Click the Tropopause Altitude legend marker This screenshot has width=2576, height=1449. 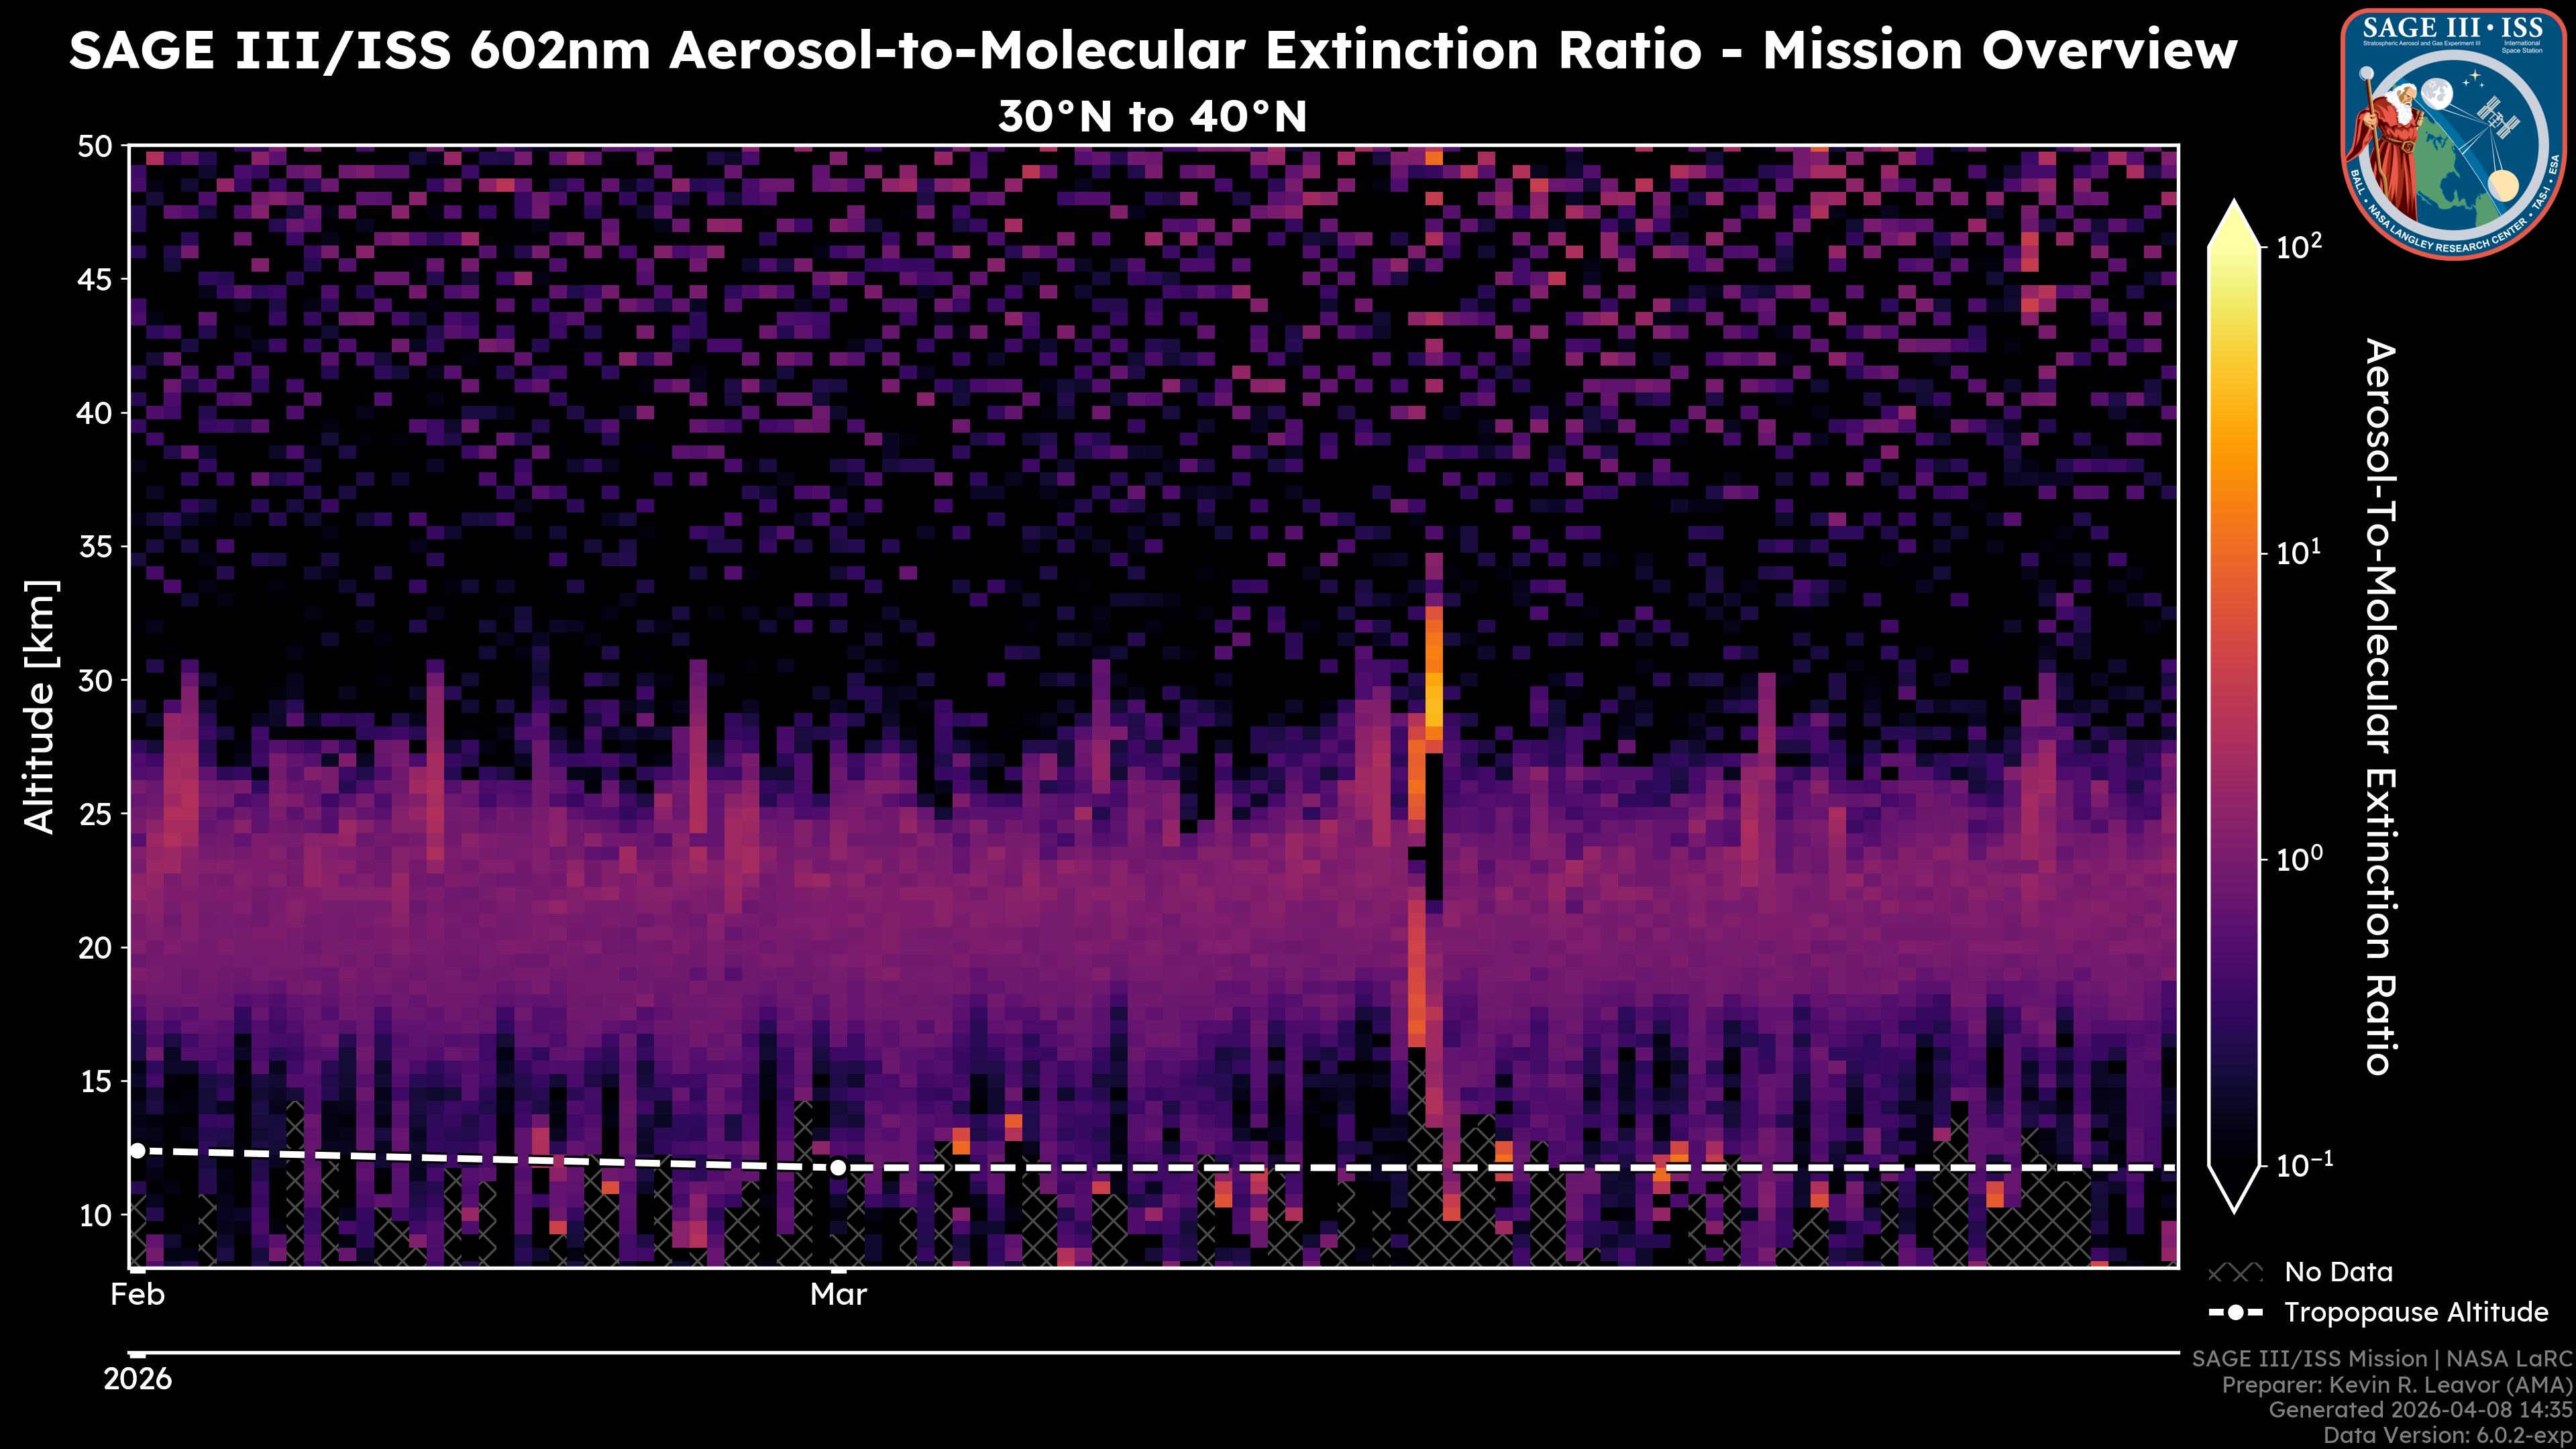2235,1312
